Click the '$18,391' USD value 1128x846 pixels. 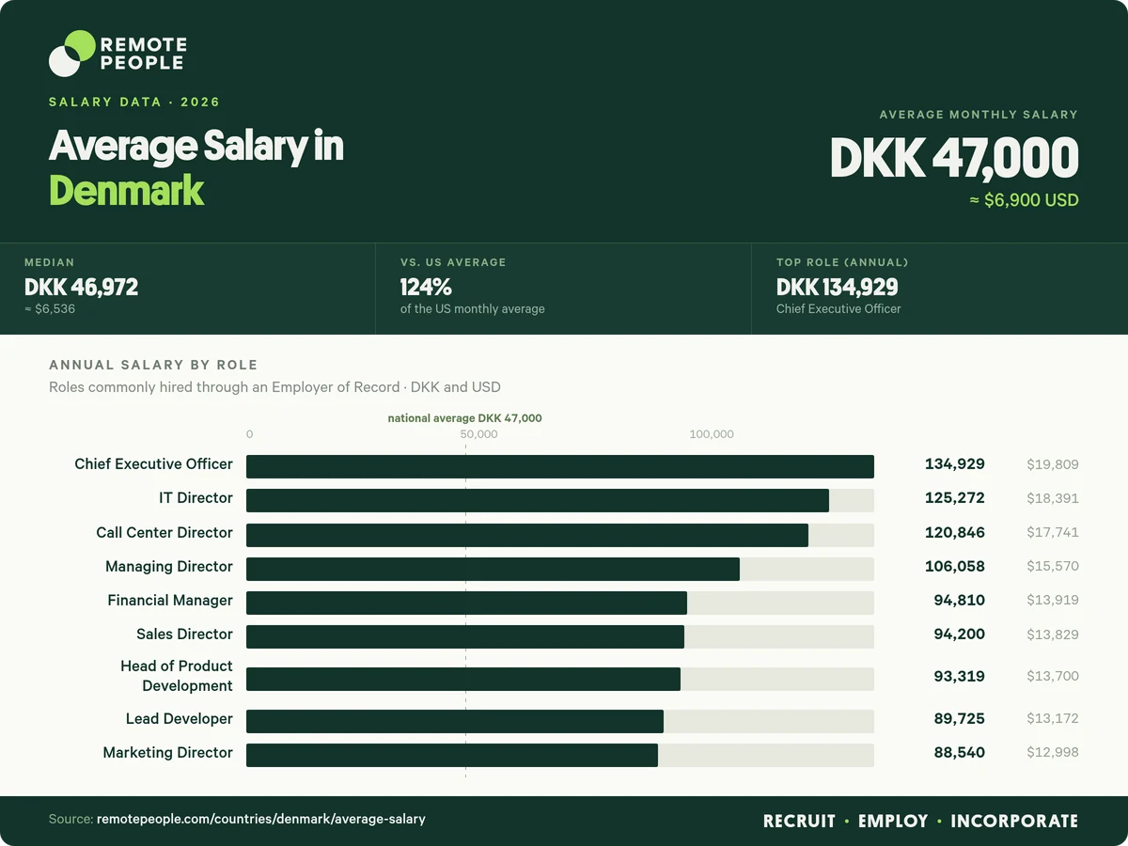pos(1053,498)
